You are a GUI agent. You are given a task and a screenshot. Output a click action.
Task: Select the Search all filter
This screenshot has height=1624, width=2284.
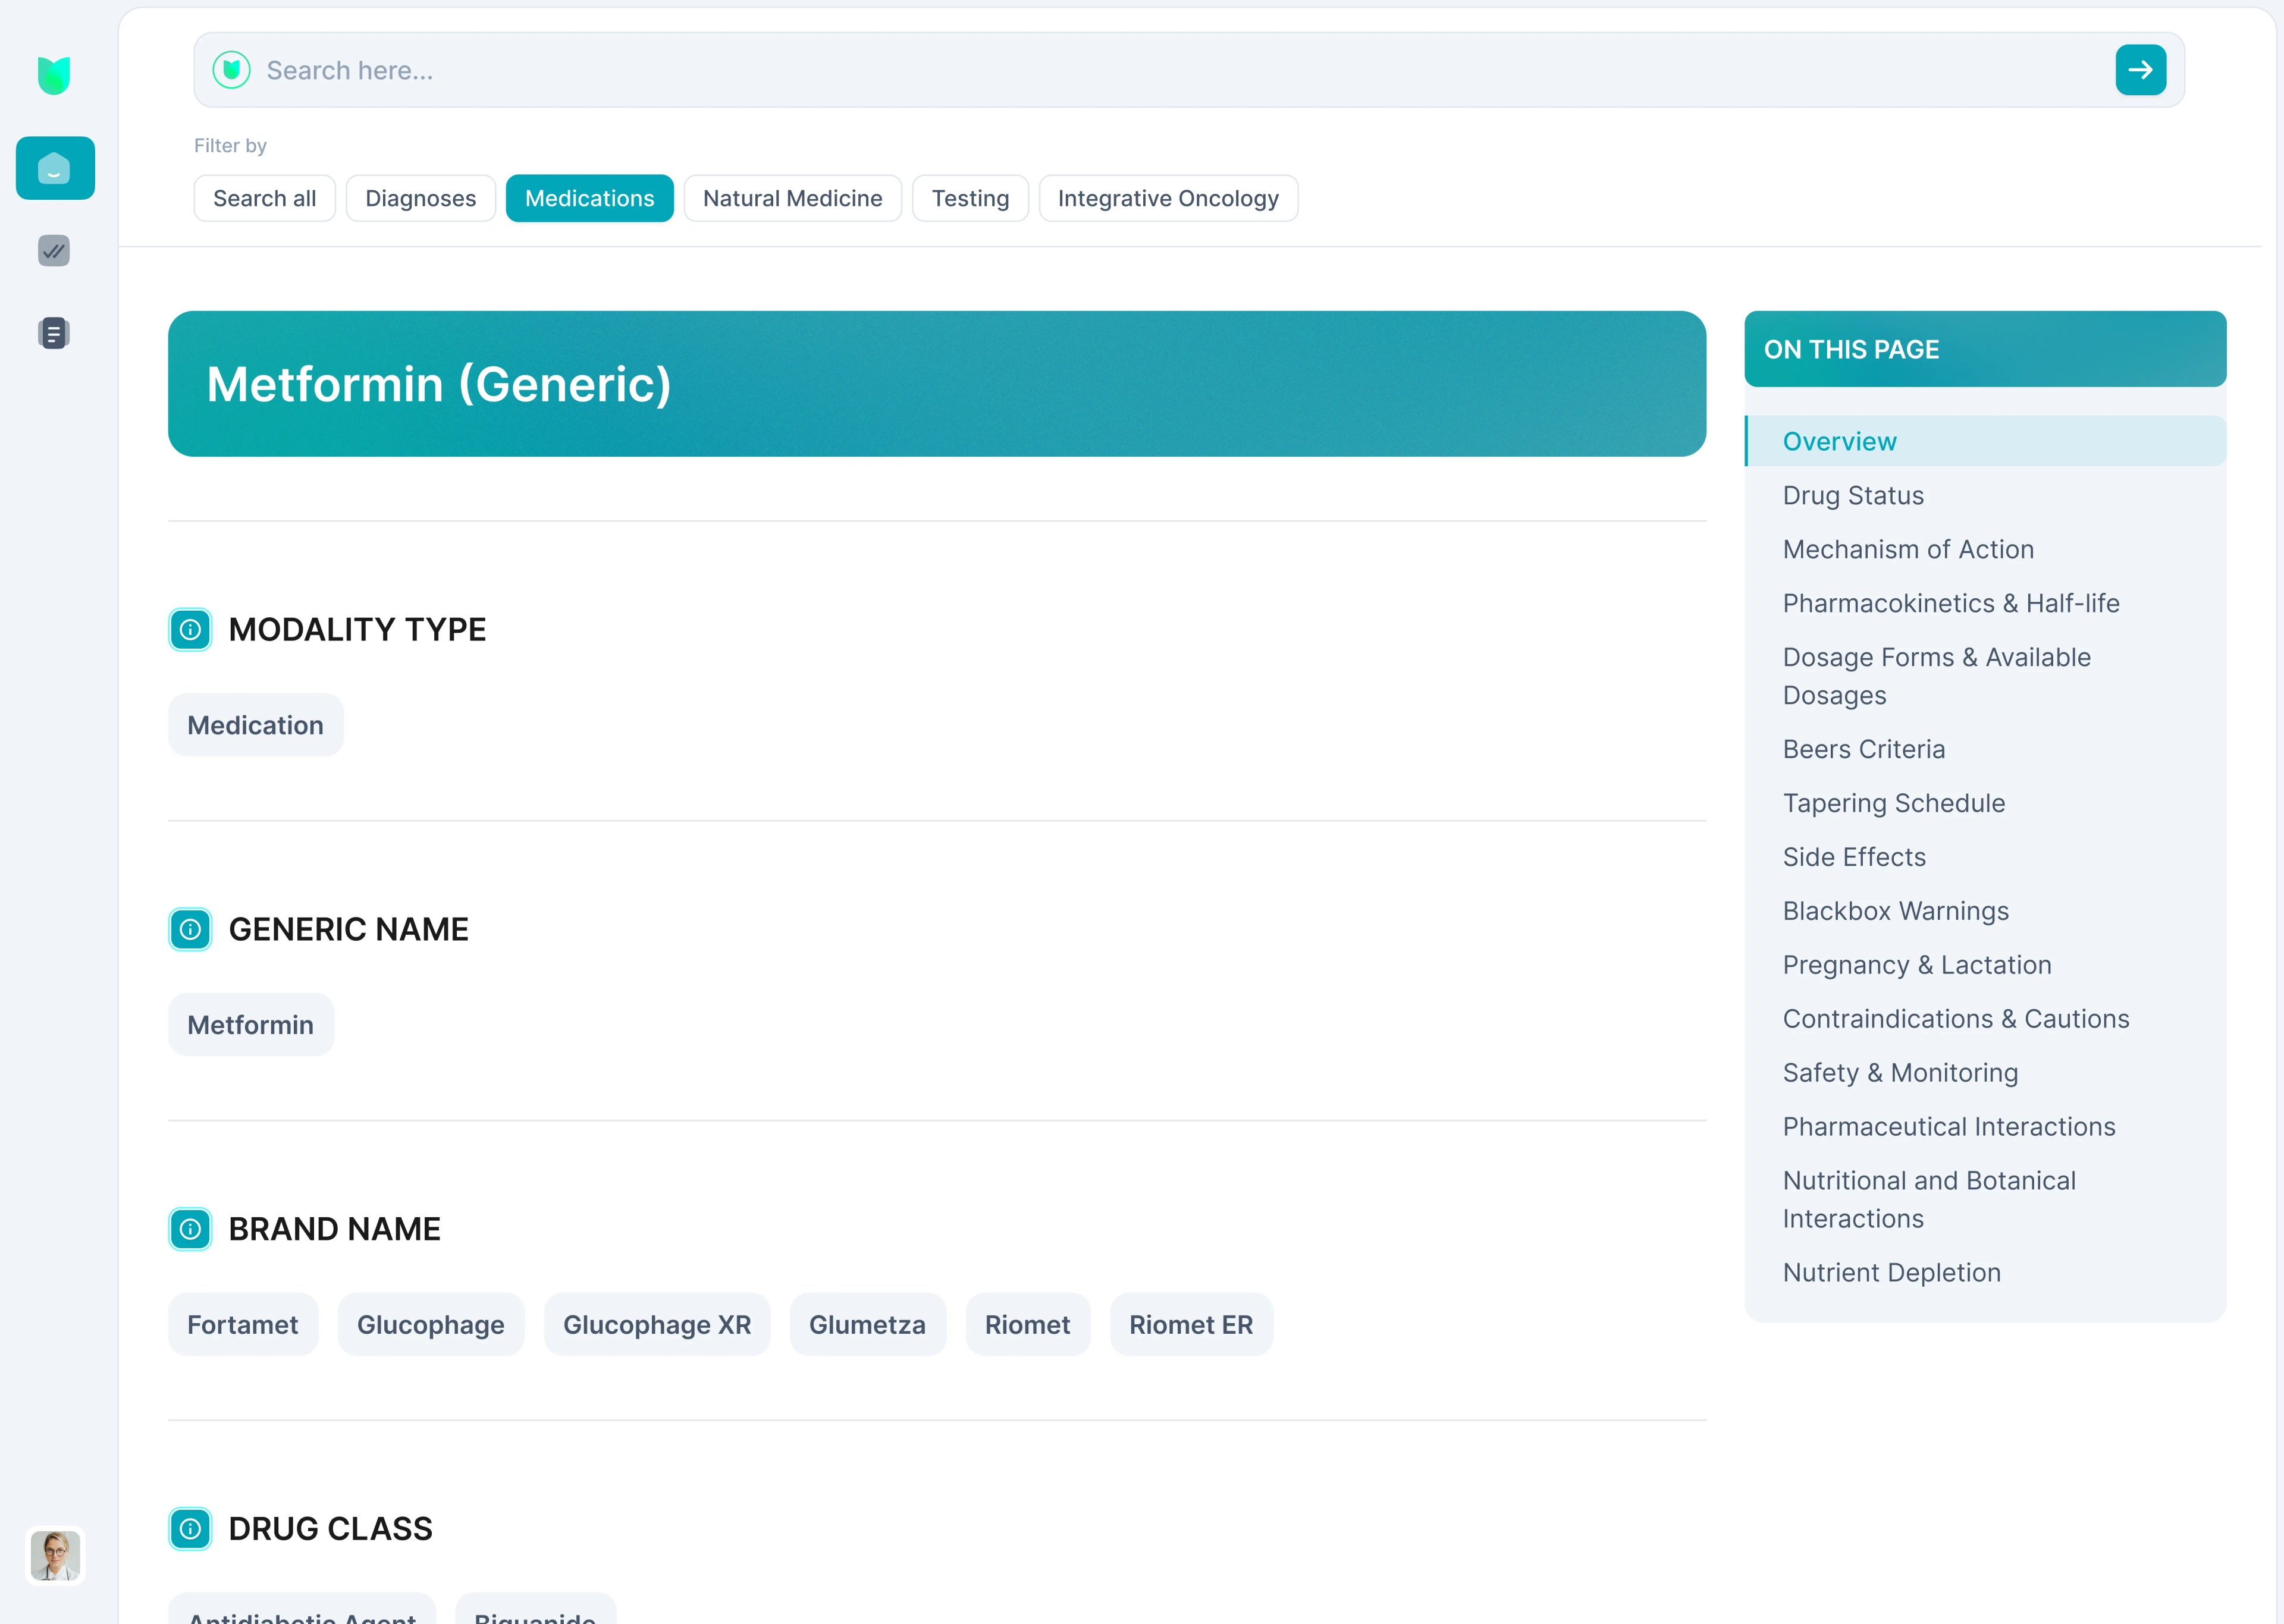264,198
